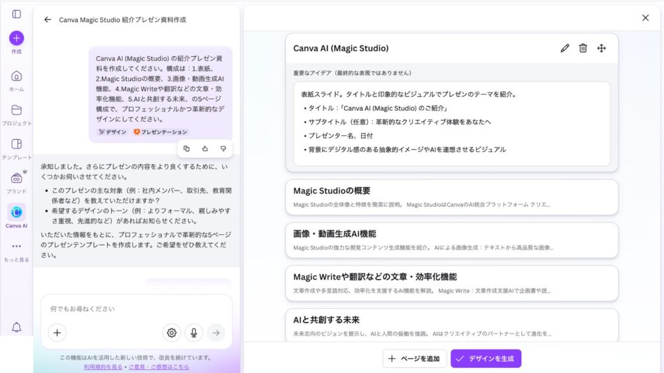Image resolution: width=664 pixels, height=373 pixels.
Task: Click the デザインを生成 button
Action: tap(486, 358)
